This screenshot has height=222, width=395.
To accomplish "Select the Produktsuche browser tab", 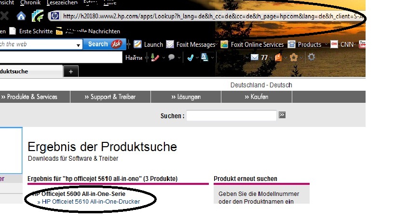I will point(31,71).
